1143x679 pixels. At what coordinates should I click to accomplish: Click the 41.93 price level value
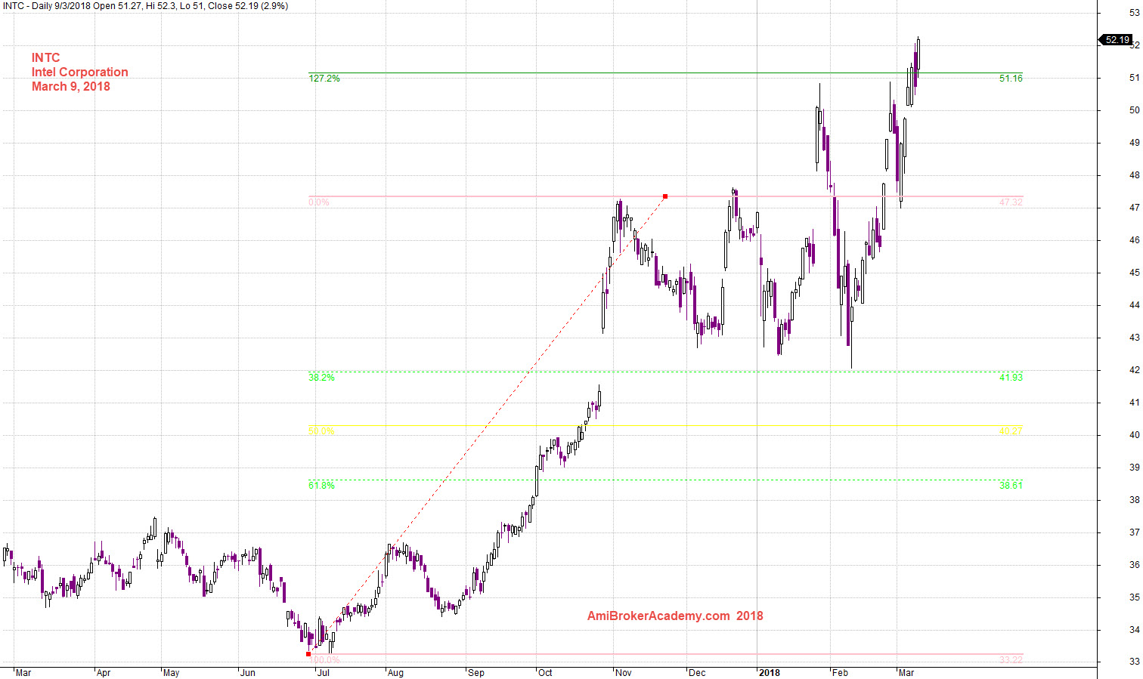click(1011, 378)
